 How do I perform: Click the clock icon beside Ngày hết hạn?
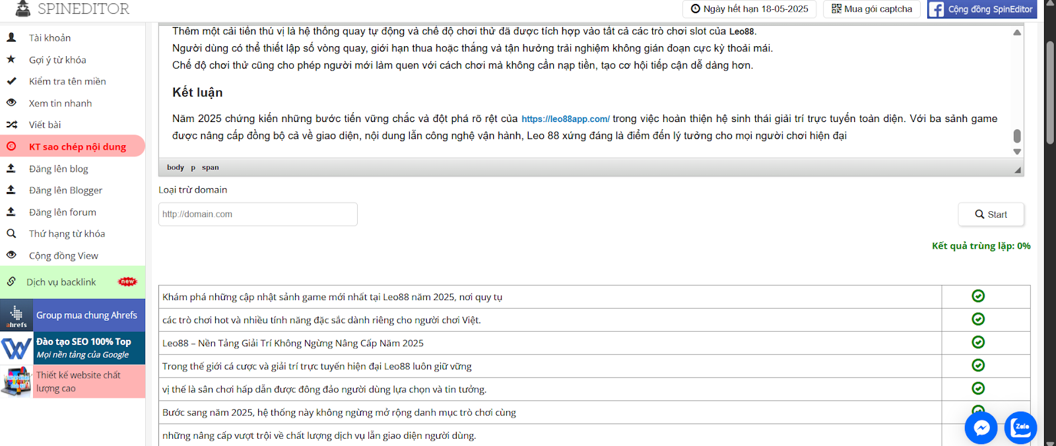pyautogui.click(x=696, y=9)
